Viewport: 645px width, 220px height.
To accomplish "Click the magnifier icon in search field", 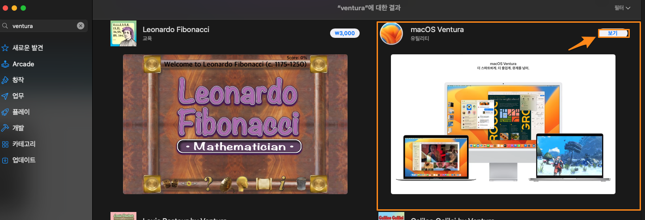I will pyautogui.click(x=5, y=26).
